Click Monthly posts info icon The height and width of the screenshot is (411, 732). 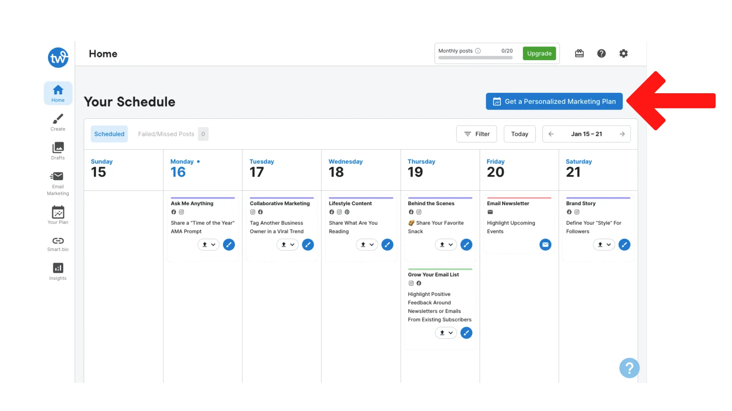point(478,51)
